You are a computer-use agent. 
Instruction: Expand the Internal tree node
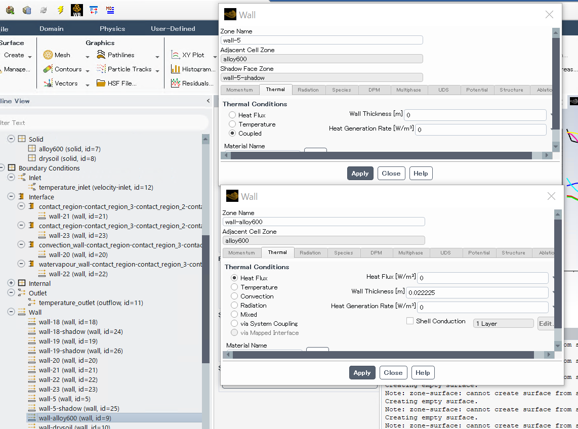[11, 283]
